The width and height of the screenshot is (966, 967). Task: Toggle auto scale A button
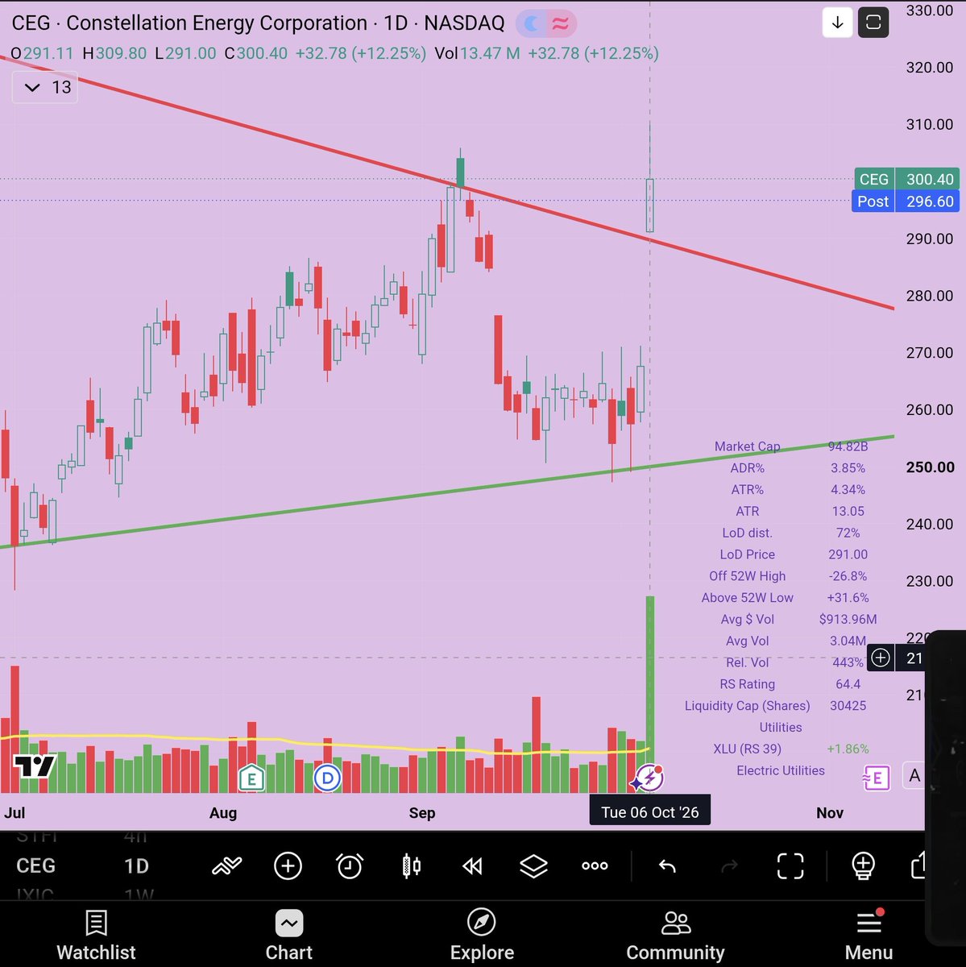coord(914,775)
